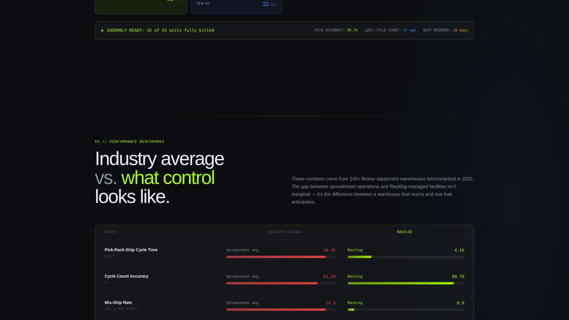
Task: Click the Mis-Ship Rate metric name
Action: point(118,303)
